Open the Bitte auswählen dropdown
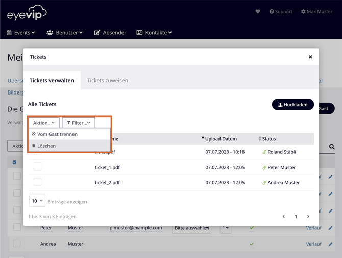 tap(191, 228)
